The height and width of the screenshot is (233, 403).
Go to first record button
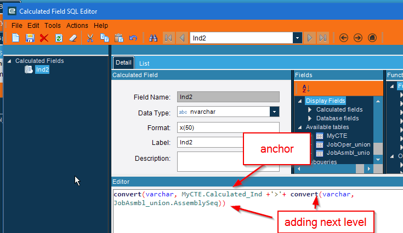(169, 38)
